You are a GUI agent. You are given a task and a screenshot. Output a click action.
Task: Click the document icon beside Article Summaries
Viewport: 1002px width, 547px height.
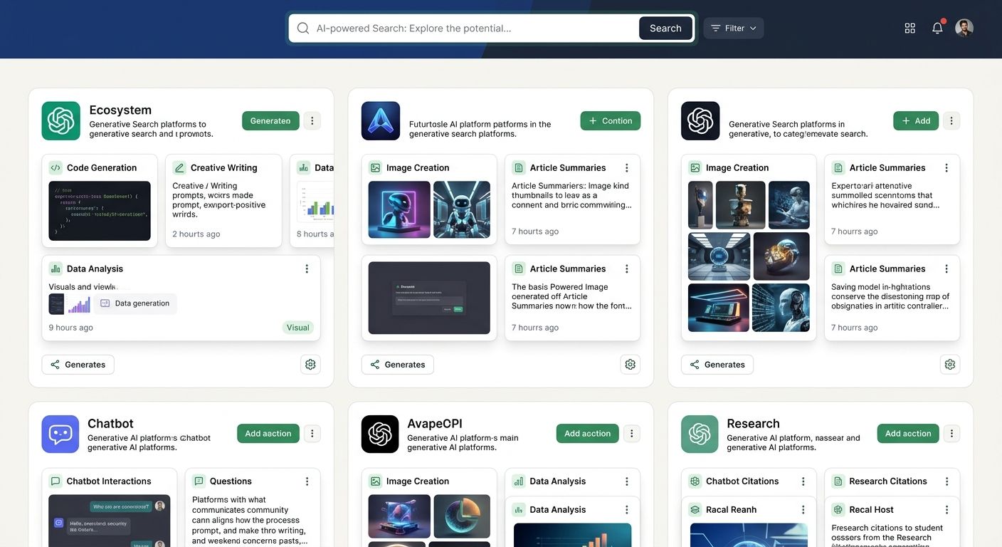pyautogui.click(x=517, y=167)
